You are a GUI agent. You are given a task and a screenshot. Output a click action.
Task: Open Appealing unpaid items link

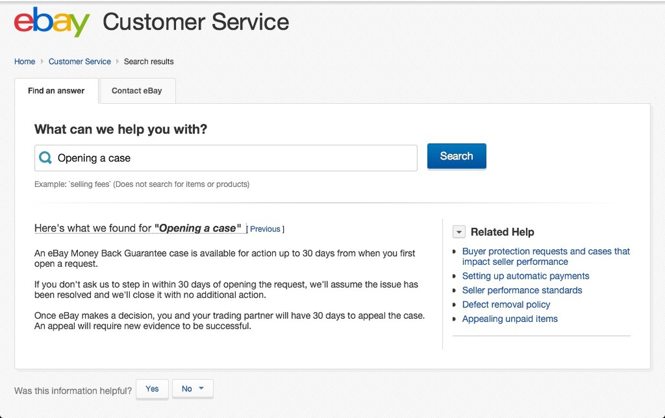pyautogui.click(x=510, y=319)
